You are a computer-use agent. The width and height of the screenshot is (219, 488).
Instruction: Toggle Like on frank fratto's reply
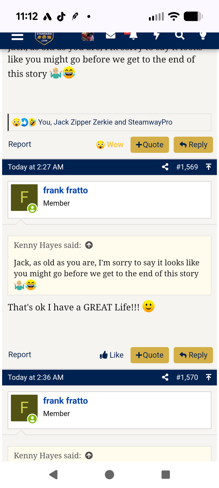112,355
